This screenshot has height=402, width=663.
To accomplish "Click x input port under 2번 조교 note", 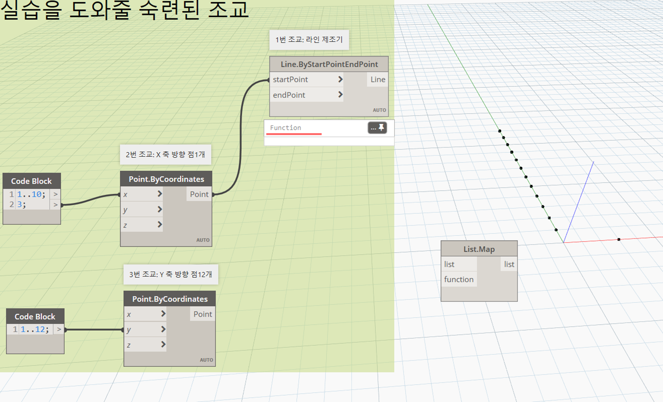I will pos(142,194).
